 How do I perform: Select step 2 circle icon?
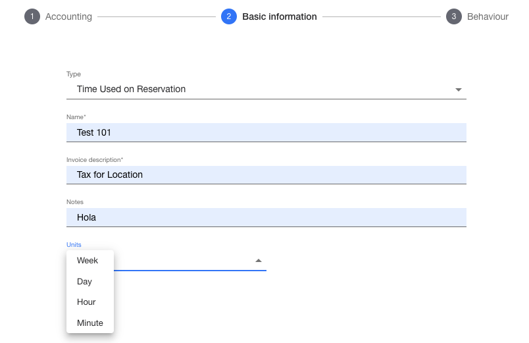coord(229,16)
